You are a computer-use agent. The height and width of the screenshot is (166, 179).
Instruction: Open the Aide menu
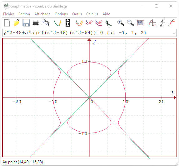click(x=106, y=14)
